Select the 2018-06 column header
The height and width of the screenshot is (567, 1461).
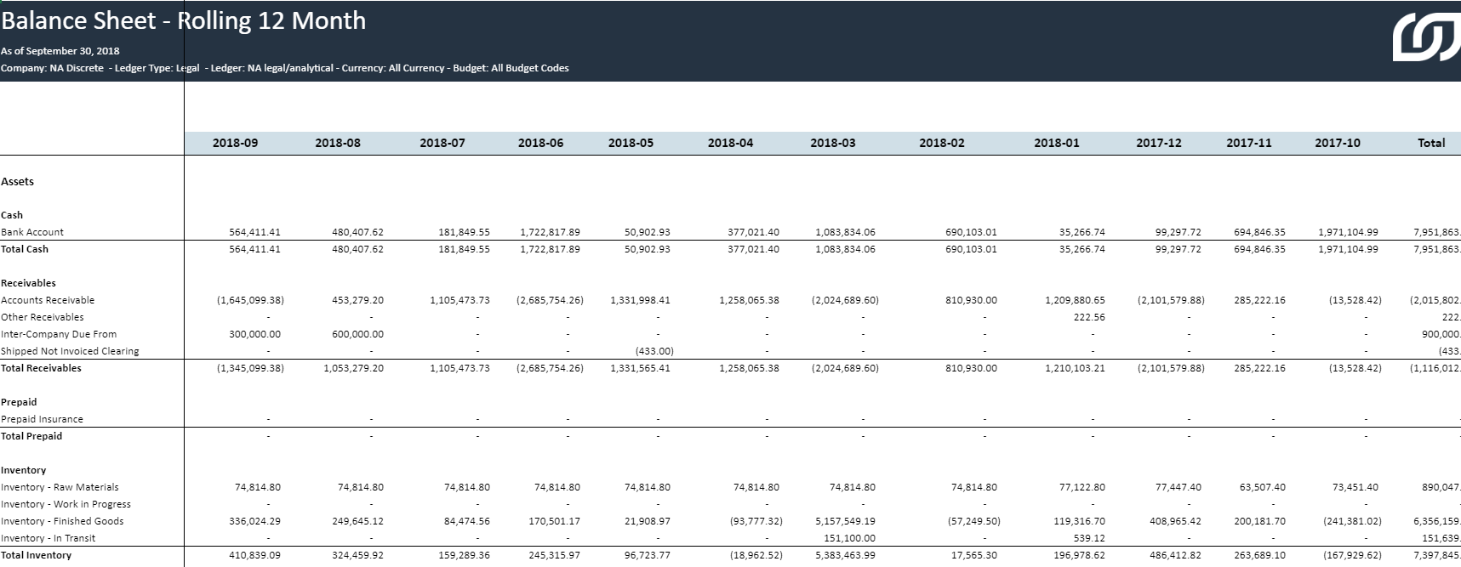540,143
